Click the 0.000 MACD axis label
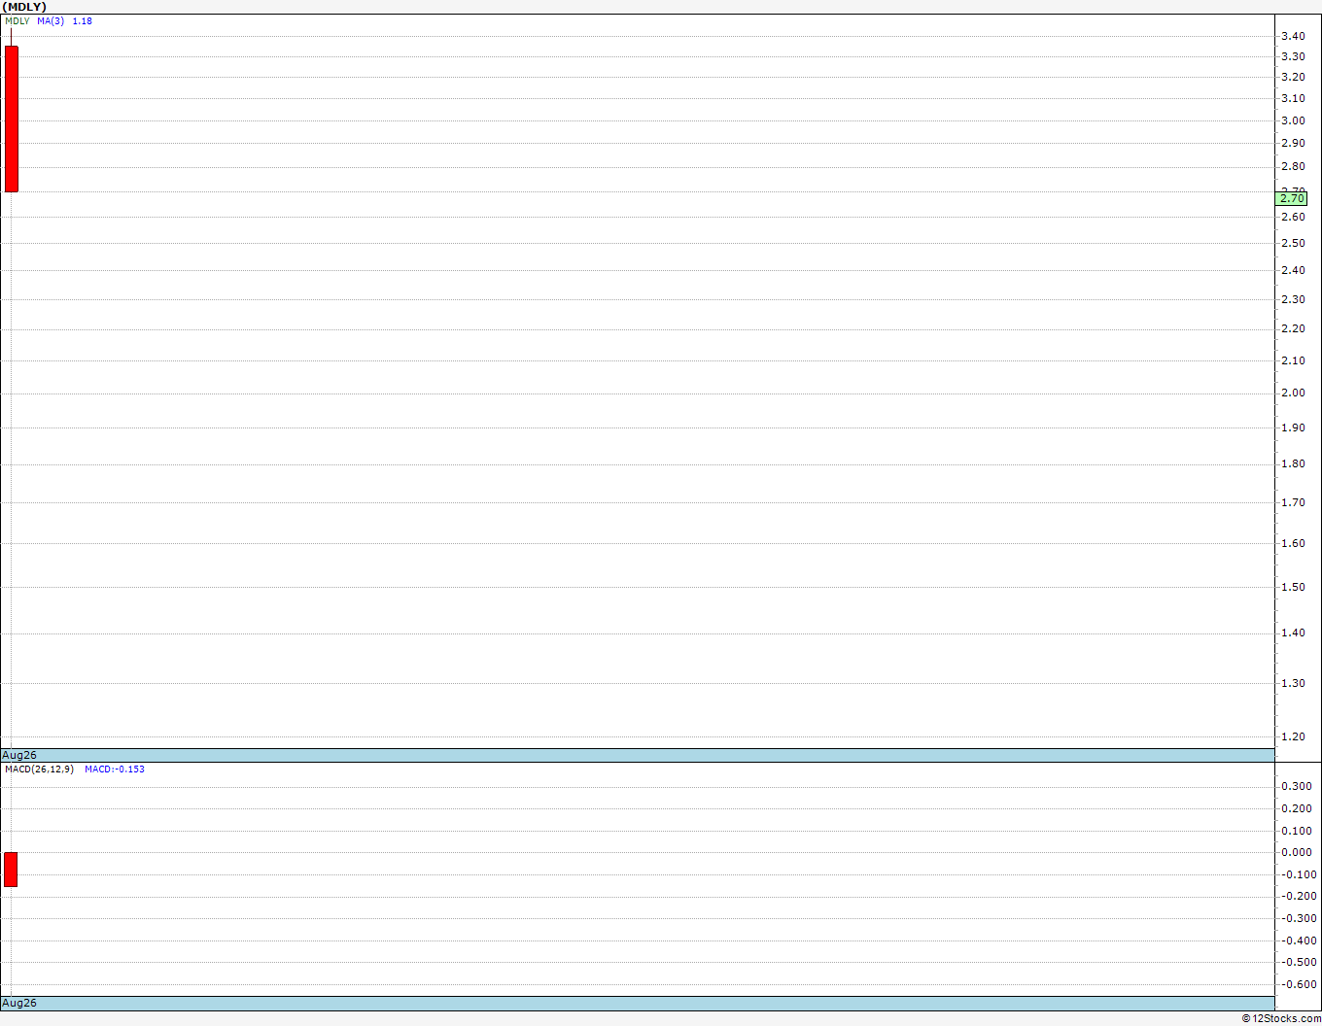Screen dimensions: 1322x1026 point(1297,852)
